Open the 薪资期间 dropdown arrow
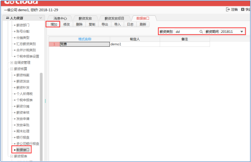 [x=242, y=31]
